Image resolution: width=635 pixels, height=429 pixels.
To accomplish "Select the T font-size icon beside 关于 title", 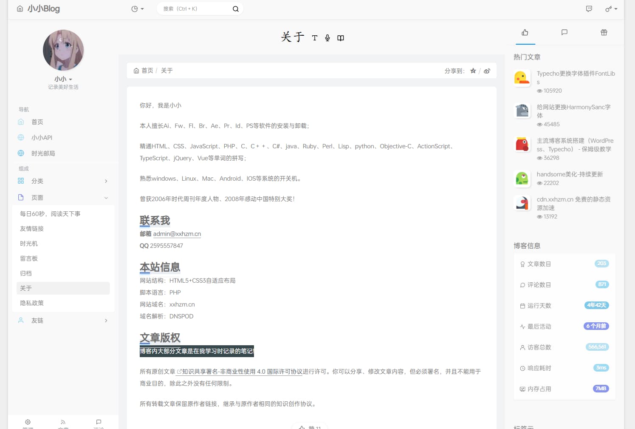I will pyautogui.click(x=315, y=38).
